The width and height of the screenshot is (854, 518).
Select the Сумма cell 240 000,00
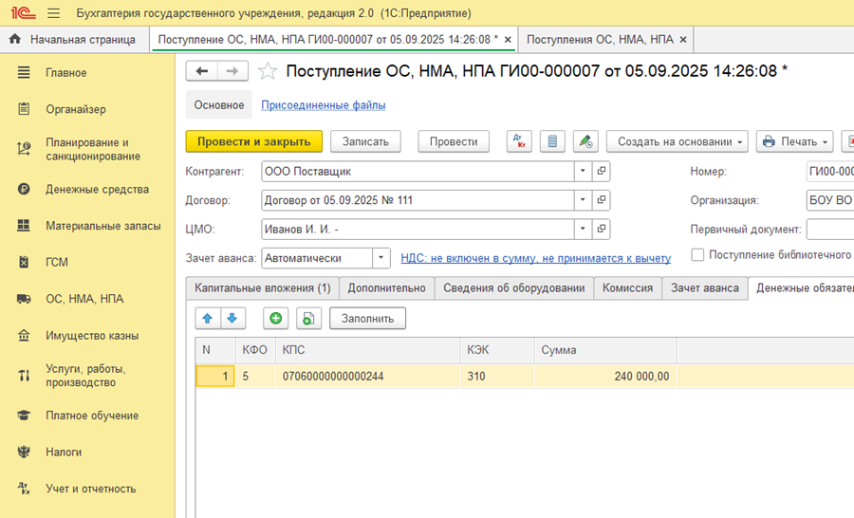(605, 377)
